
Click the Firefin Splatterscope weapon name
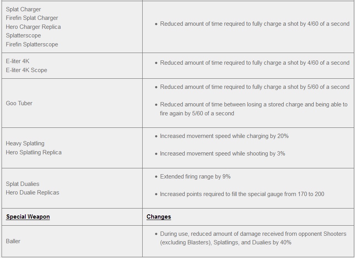pyautogui.click(x=32, y=44)
